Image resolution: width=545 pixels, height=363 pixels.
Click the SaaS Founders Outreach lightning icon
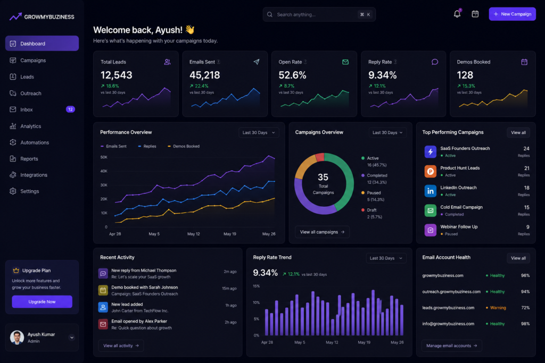click(430, 151)
